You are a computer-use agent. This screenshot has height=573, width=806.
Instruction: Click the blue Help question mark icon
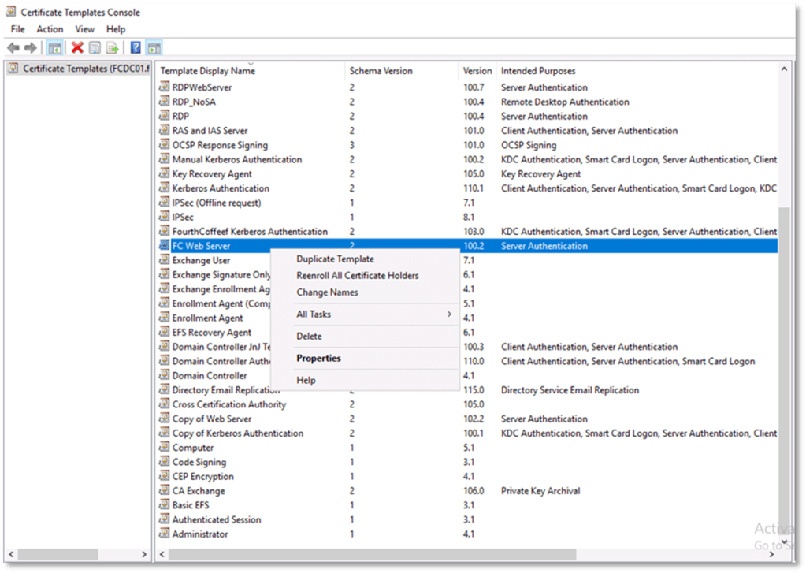pos(136,48)
